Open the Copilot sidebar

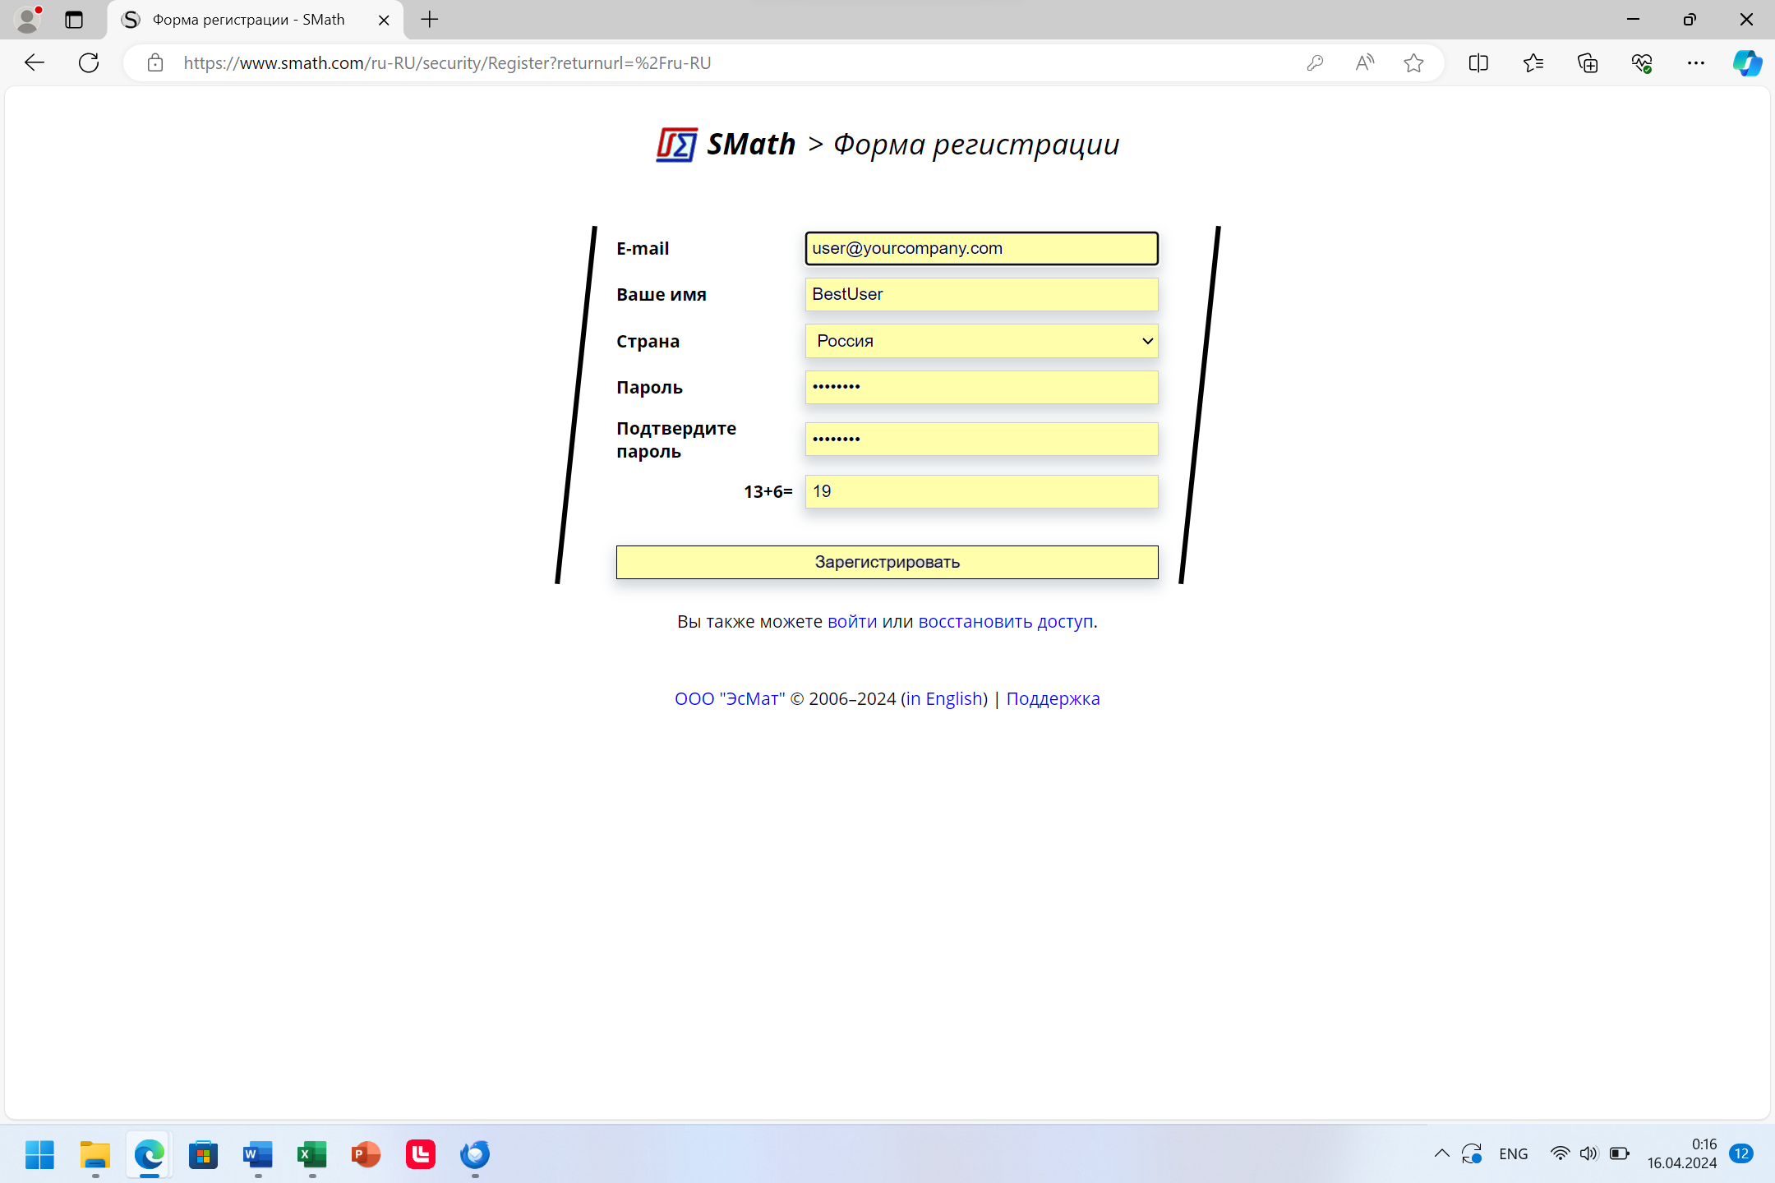pyautogui.click(x=1747, y=62)
